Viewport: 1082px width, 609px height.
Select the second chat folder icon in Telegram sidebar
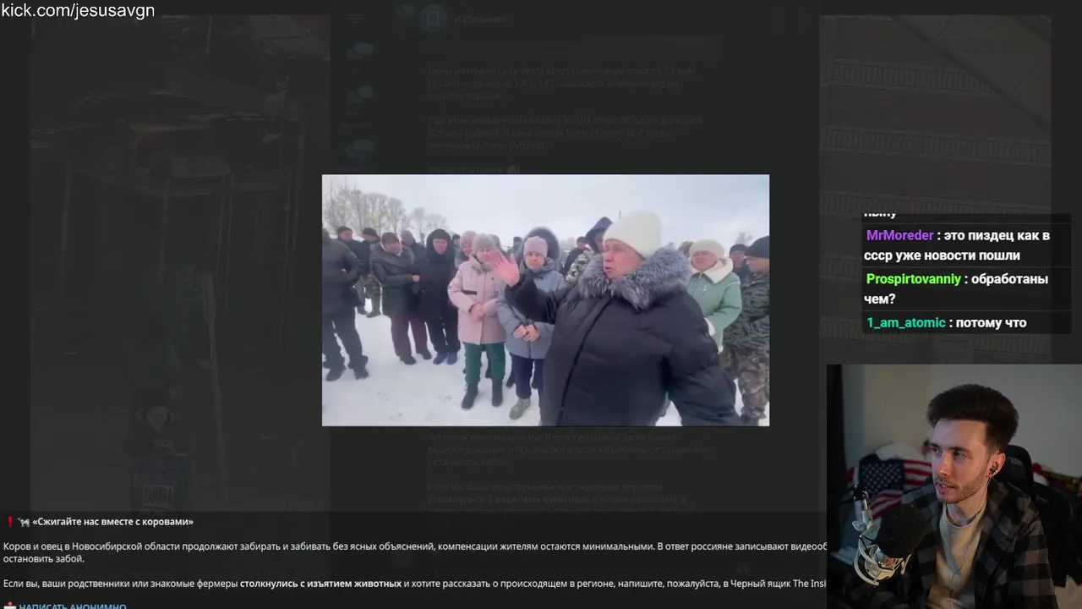pos(362,96)
